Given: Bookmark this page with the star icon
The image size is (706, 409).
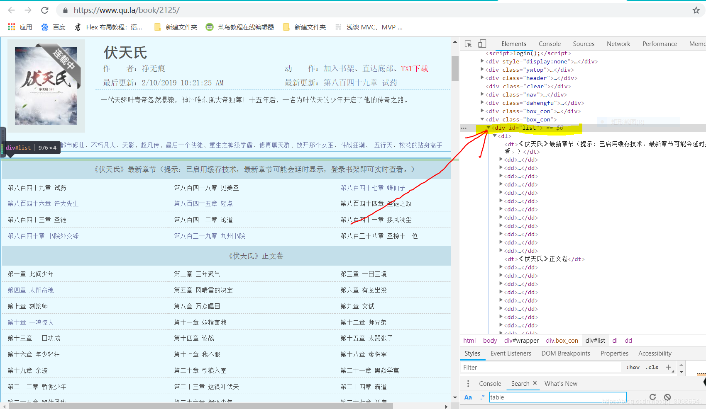Looking at the screenshot, I should 696,10.
